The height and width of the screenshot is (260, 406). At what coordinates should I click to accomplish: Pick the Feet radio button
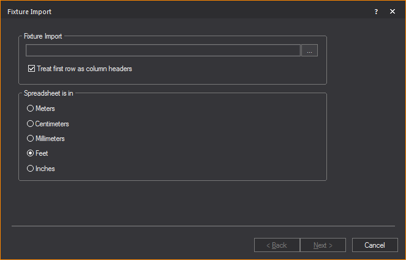click(x=30, y=153)
